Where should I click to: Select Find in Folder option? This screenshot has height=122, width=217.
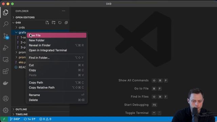(57, 58)
